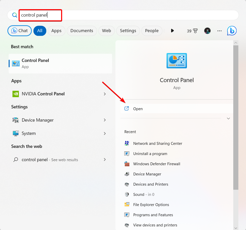The width and height of the screenshot is (246, 230).
Task: Click the Windows Defender Firewall brick icon
Action: click(127, 164)
